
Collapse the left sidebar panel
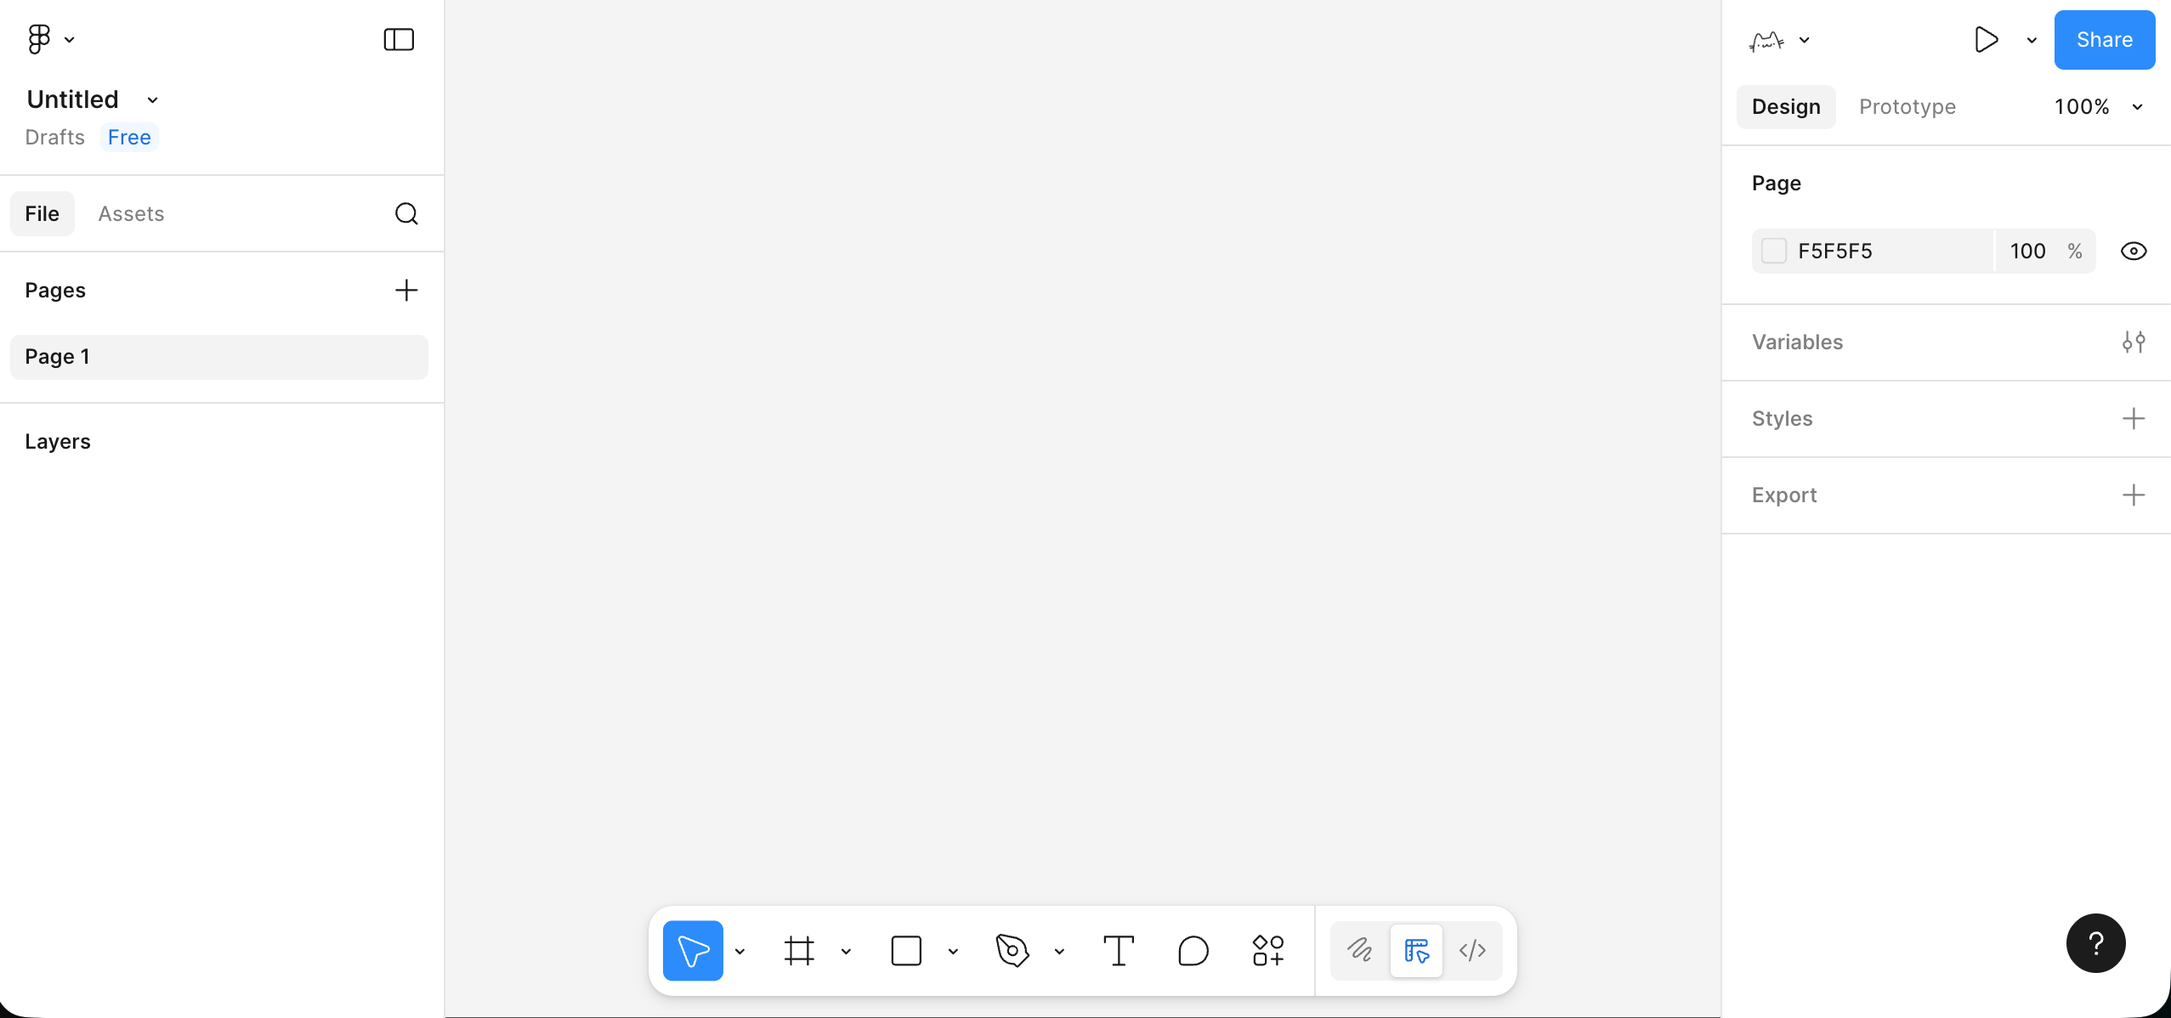pyautogui.click(x=399, y=40)
